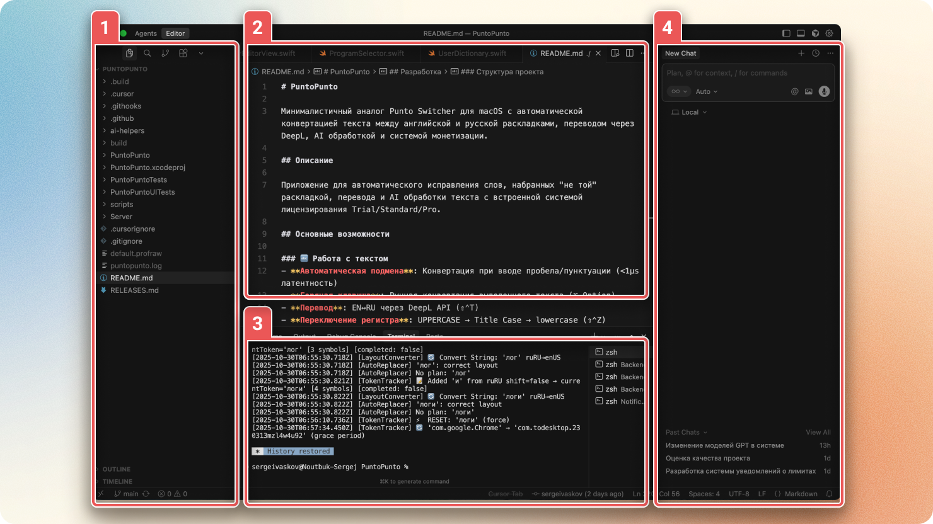Open the Local environment dropdown
The height and width of the screenshot is (524, 933).
[x=688, y=112]
